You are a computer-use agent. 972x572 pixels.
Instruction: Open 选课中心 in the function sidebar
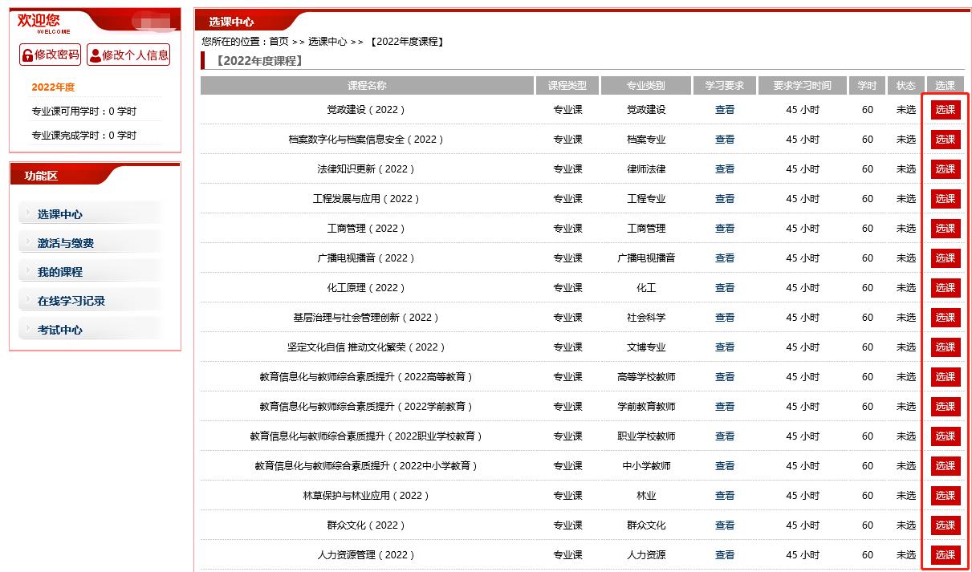click(x=60, y=214)
